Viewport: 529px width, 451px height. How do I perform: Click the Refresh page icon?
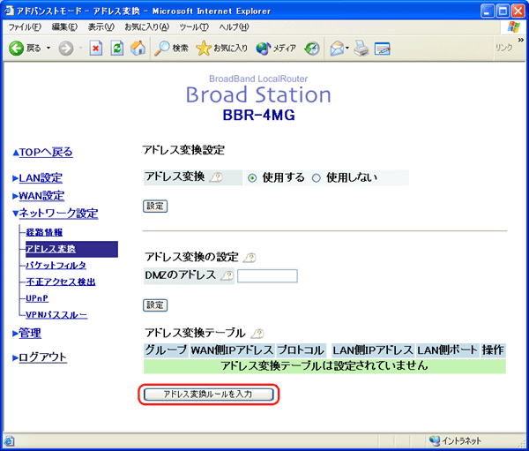[116, 49]
